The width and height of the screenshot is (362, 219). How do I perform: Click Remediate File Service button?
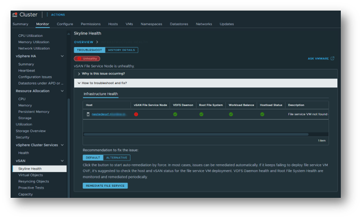[105, 186]
